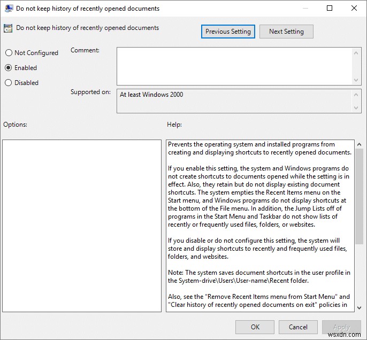Click Supported on box scroll up arrow
The image size is (367, 340).
[356, 95]
